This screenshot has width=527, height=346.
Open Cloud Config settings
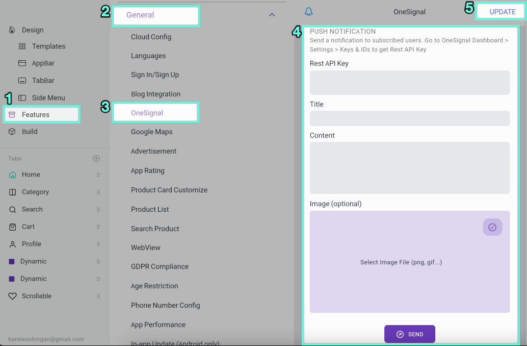click(151, 37)
